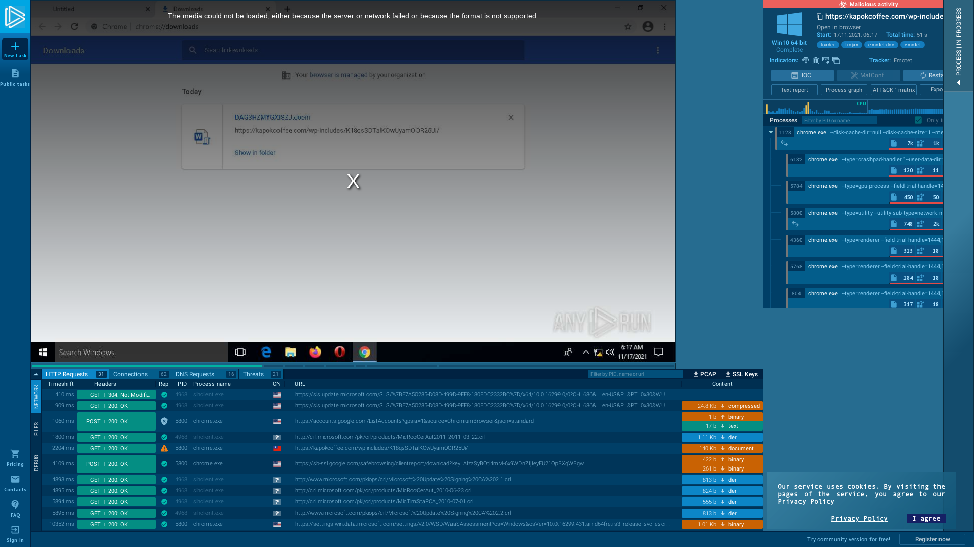Click 'I agree' on cookie notice
This screenshot has width=974, height=547.
[x=926, y=518]
